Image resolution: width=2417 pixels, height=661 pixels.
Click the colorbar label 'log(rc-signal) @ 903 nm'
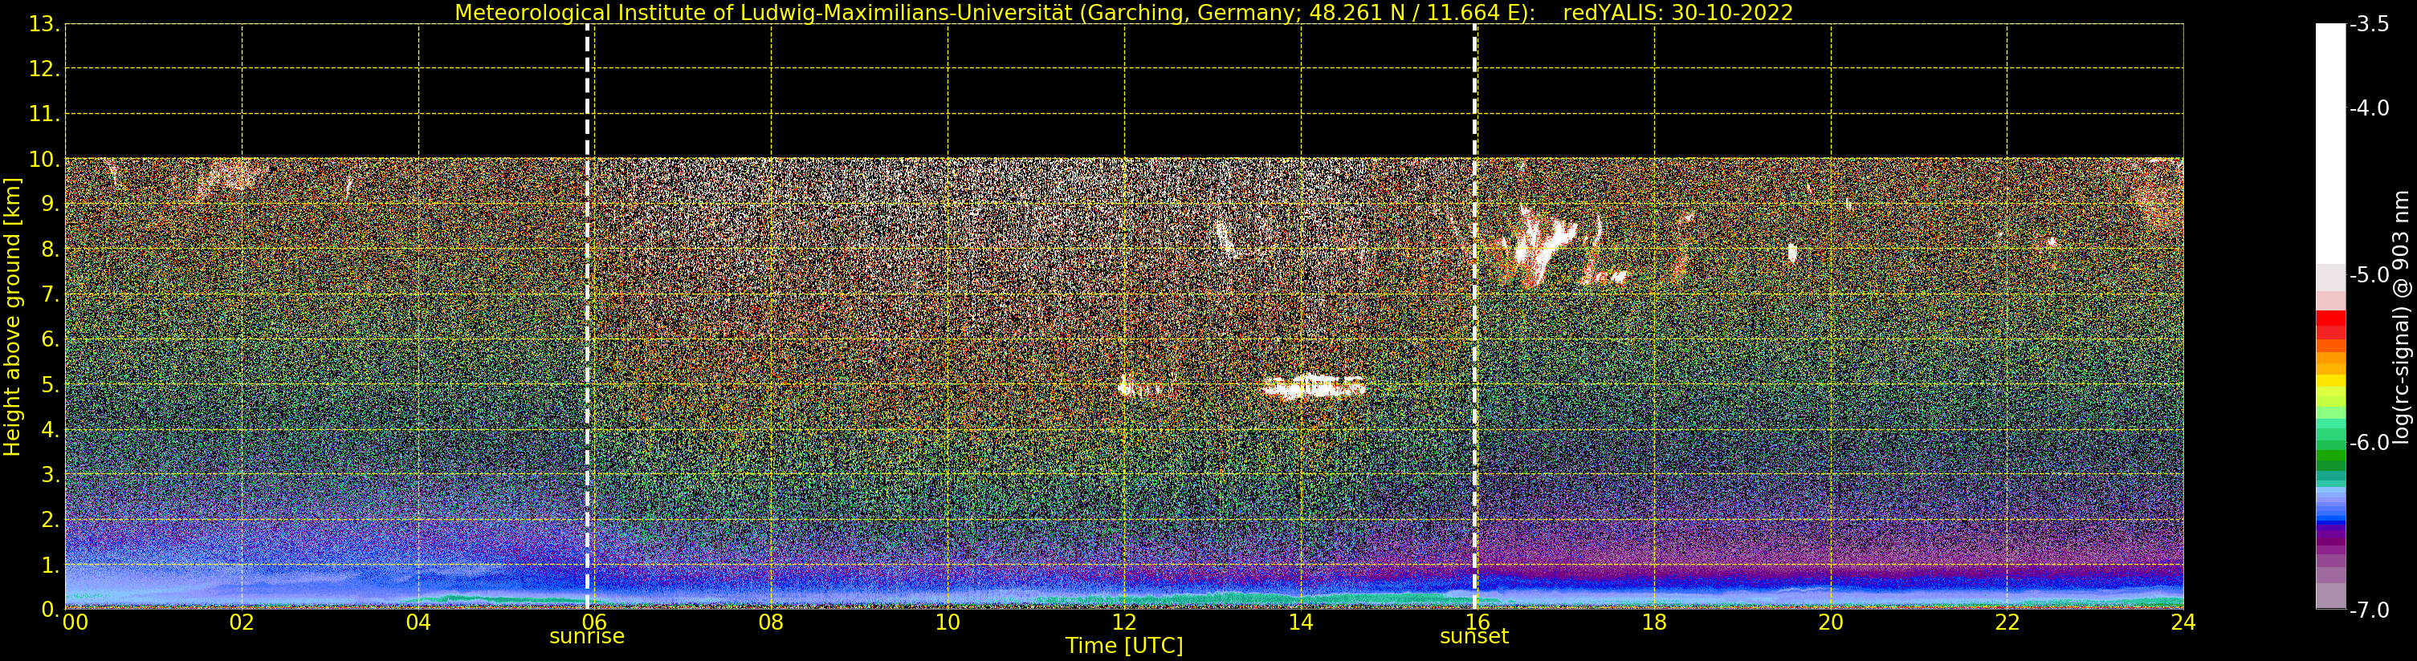pos(2400,317)
